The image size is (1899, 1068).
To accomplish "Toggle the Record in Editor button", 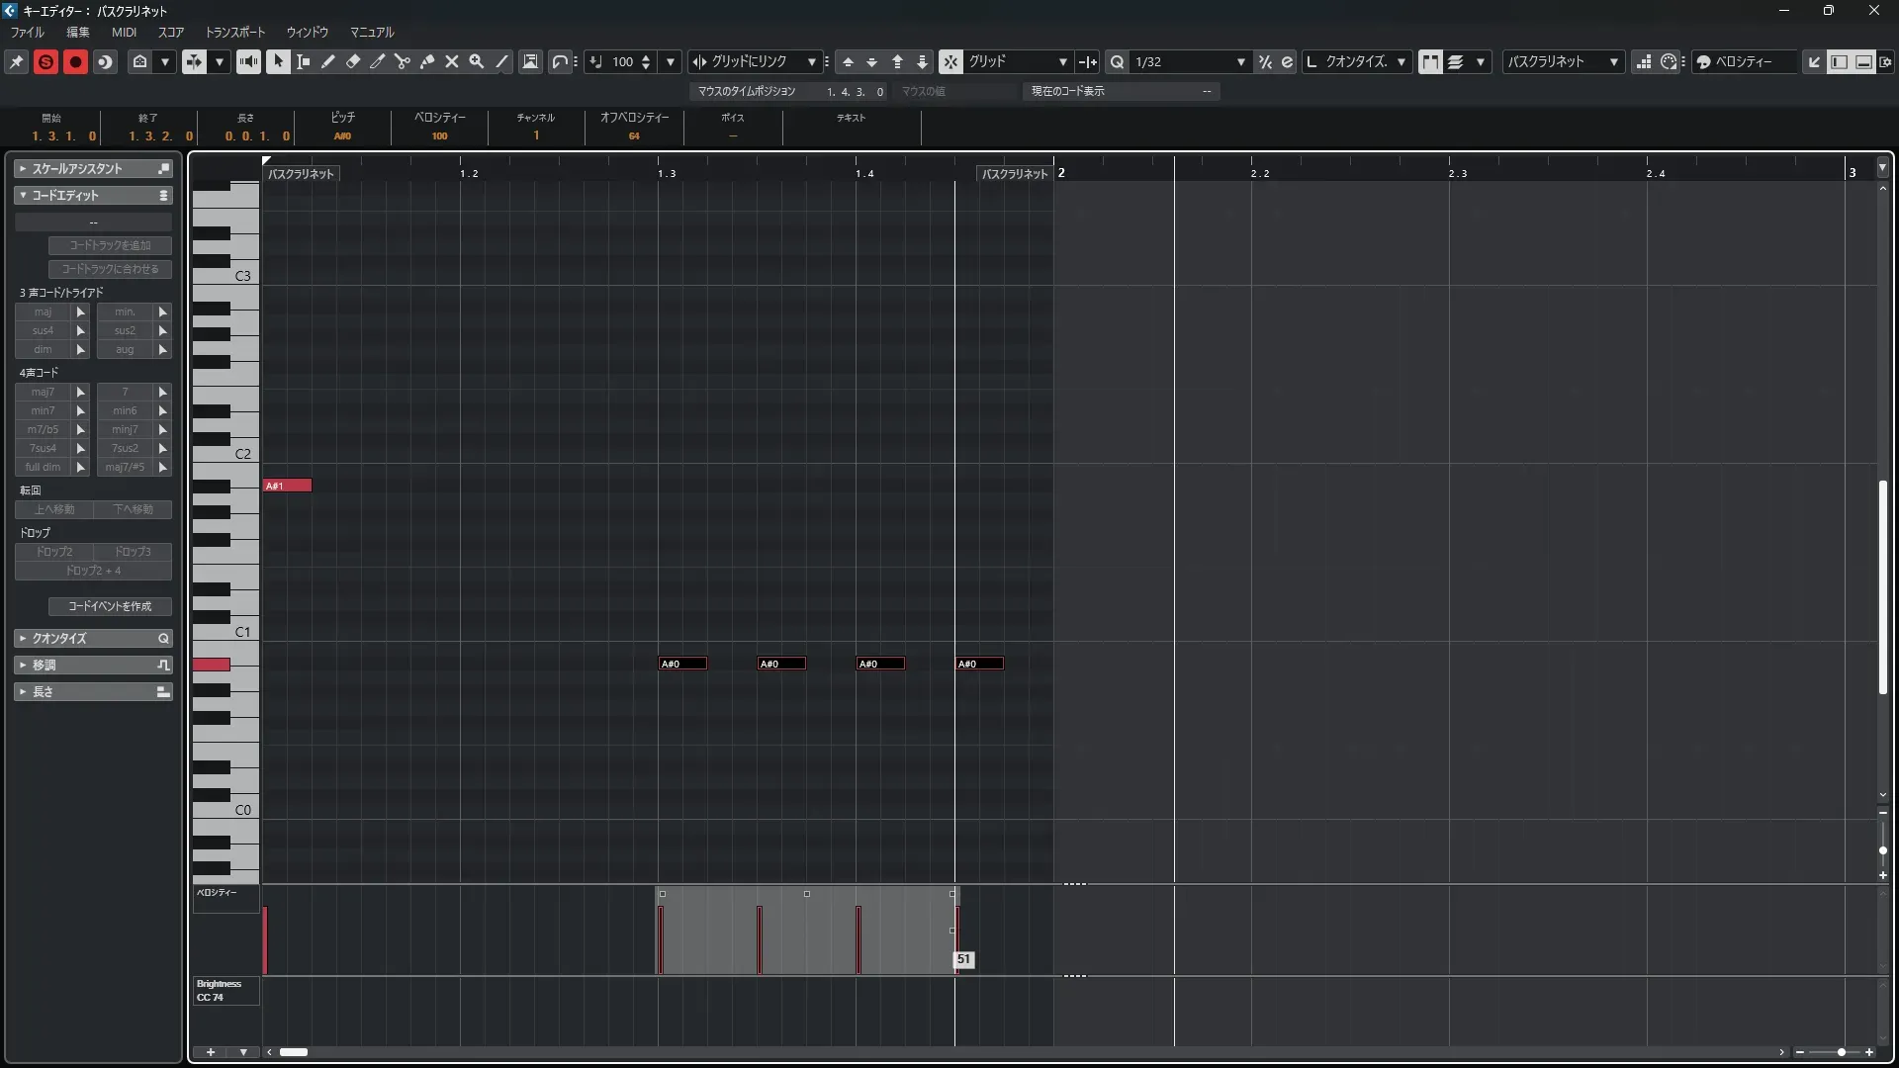I will coord(75,61).
